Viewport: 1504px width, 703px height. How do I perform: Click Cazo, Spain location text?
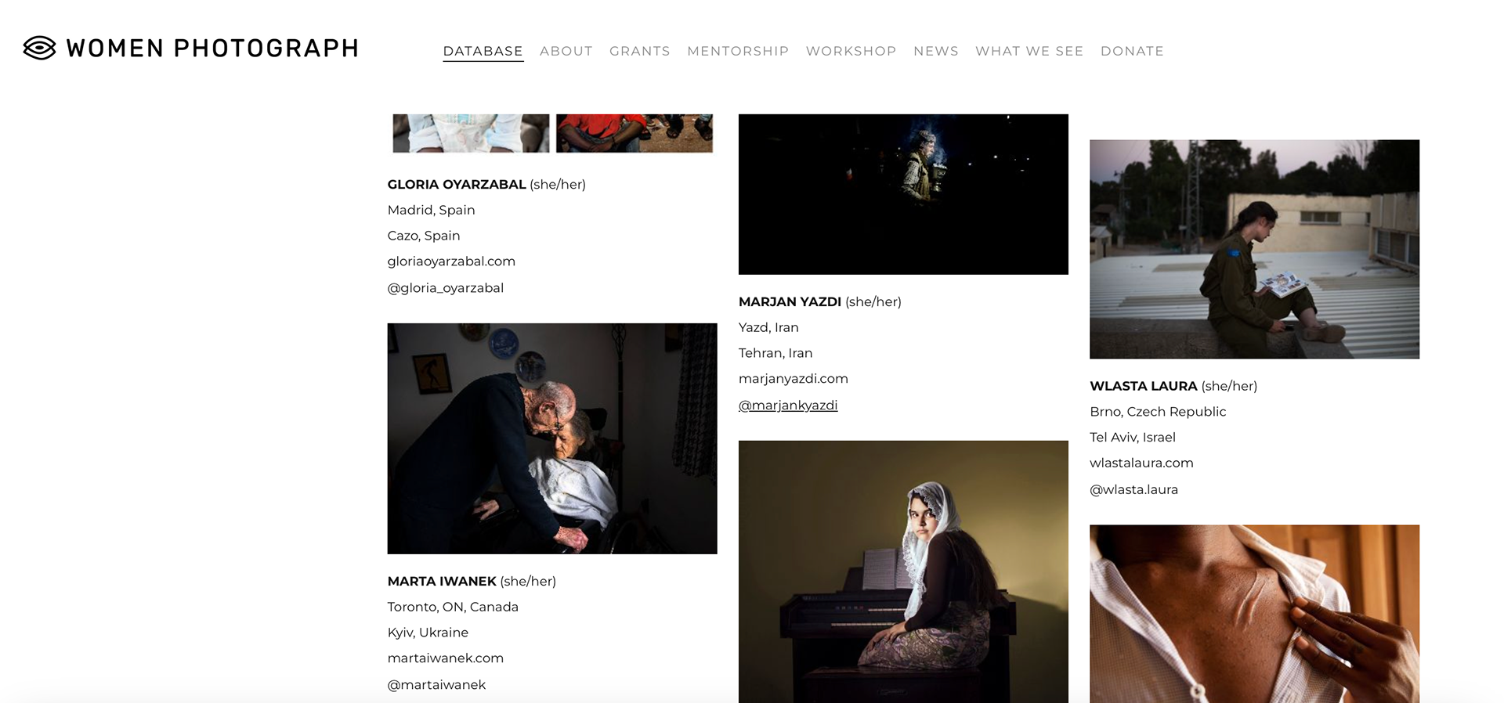(x=424, y=236)
